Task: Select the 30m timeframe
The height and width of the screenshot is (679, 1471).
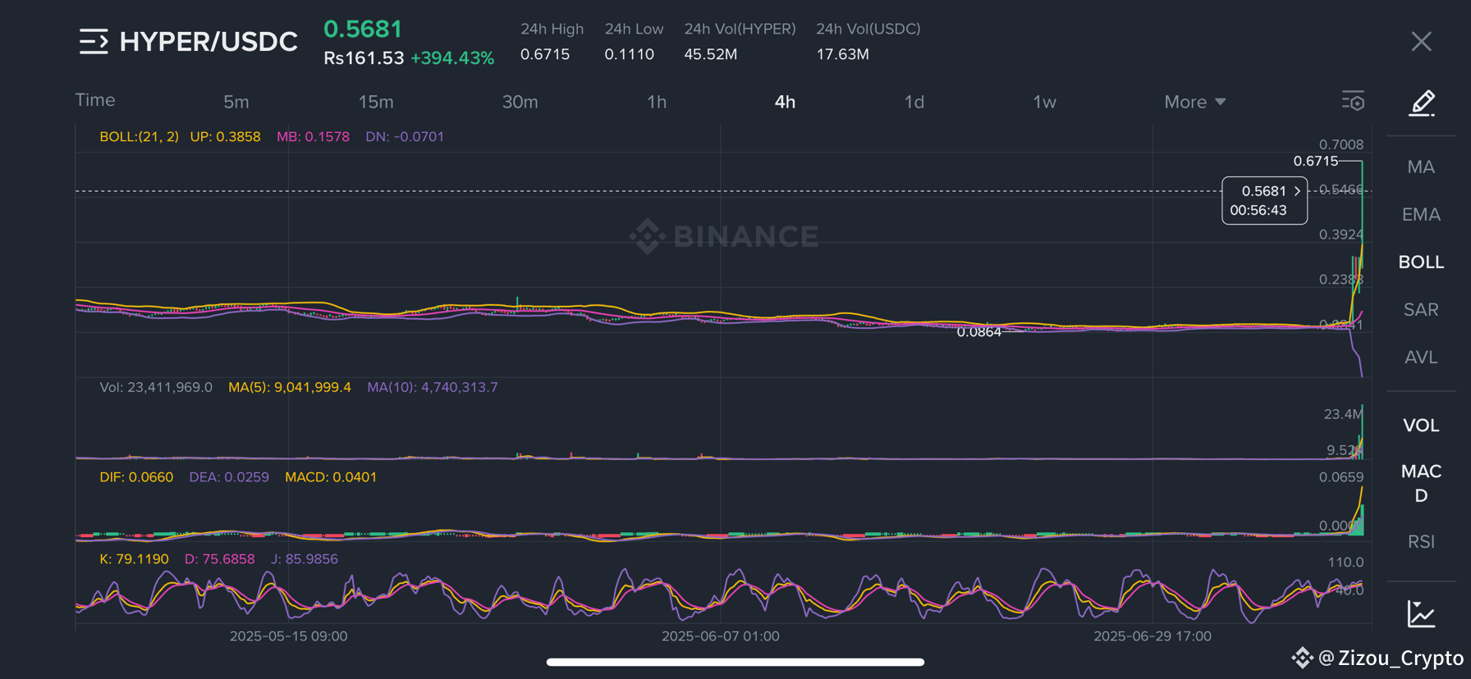Action: tap(520, 102)
